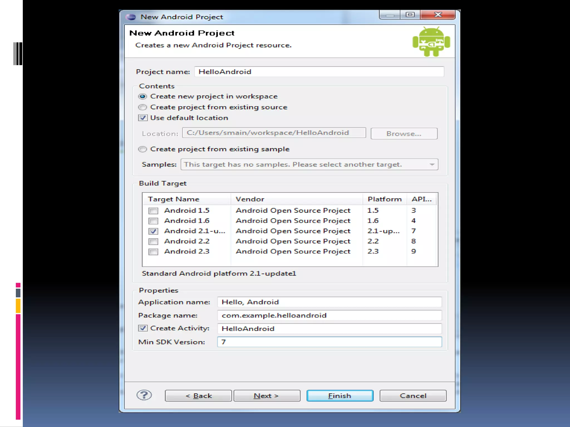570x427 pixels.
Task: Uncheck Android 2.1-update1 build target
Action: tap(153, 231)
